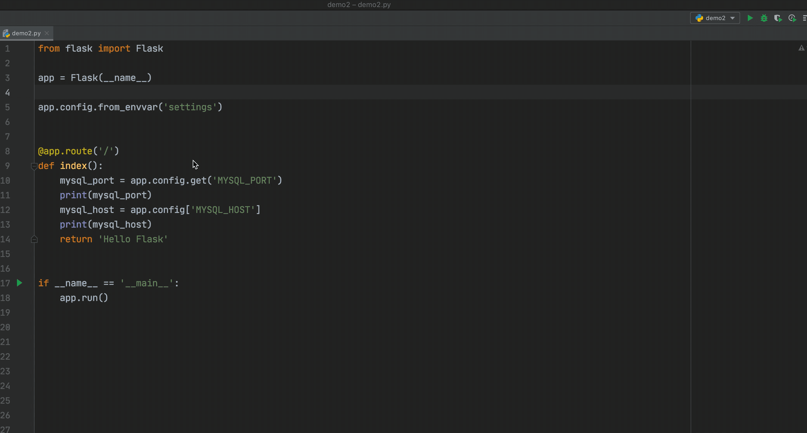Click the '@app.route' decorator
This screenshot has width=807, height=433.
coord(65,151)
